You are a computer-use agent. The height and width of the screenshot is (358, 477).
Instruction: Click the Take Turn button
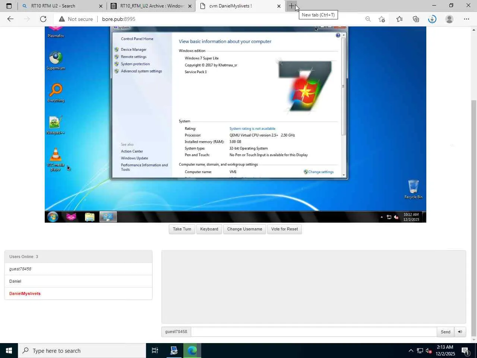182,229
